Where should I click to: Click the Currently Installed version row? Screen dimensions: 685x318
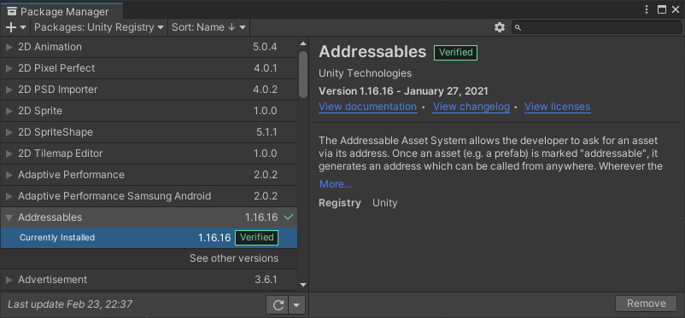point(149,238)
